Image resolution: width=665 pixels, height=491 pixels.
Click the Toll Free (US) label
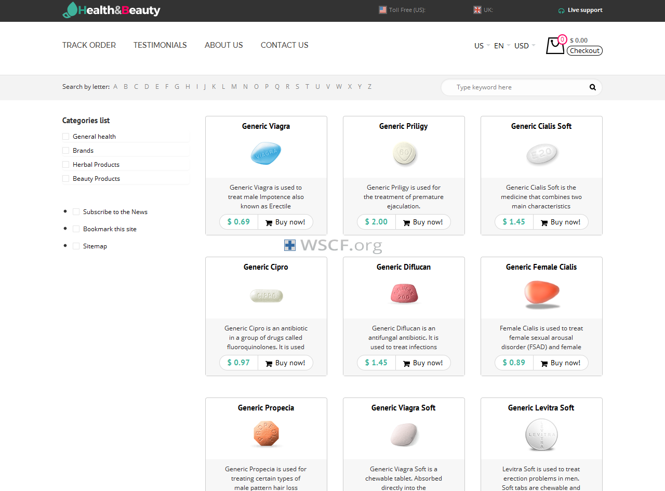407,10
